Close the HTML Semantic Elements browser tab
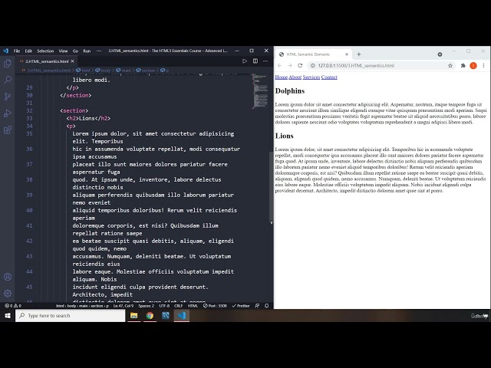The width and height of the screenshot is (491, 368). point(347,54)
